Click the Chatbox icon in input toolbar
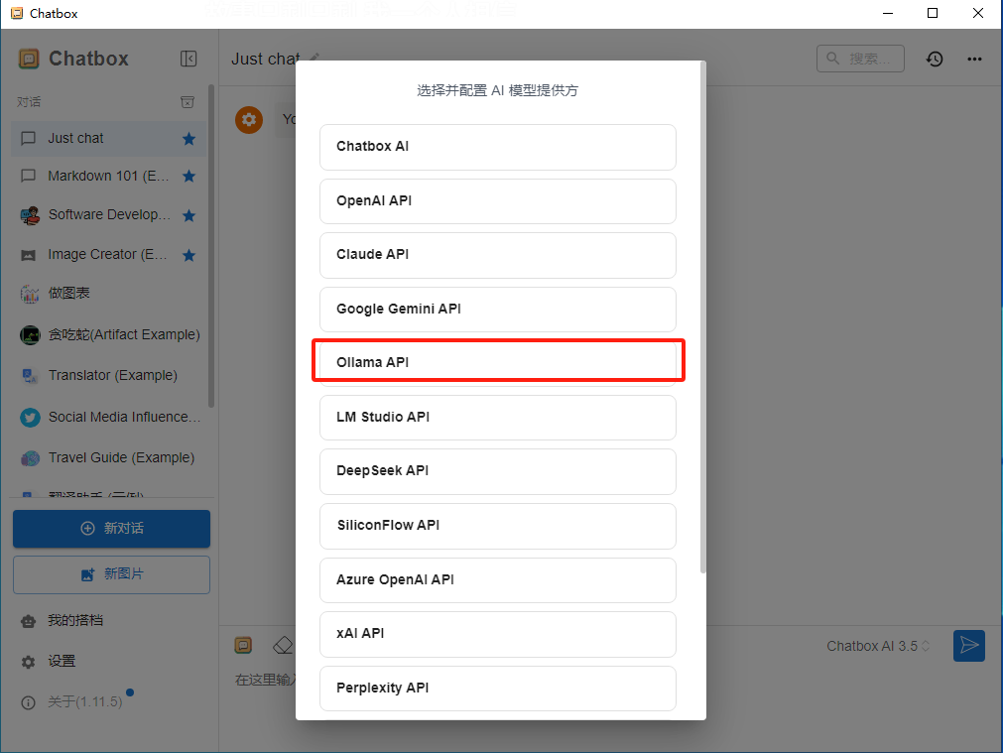 click(x=243, y=645)
